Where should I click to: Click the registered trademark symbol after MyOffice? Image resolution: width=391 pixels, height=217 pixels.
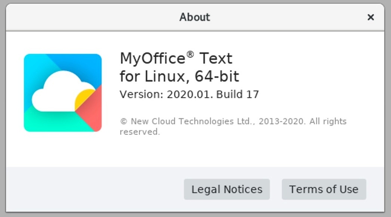pyautogui.click(x=190, y=54)
